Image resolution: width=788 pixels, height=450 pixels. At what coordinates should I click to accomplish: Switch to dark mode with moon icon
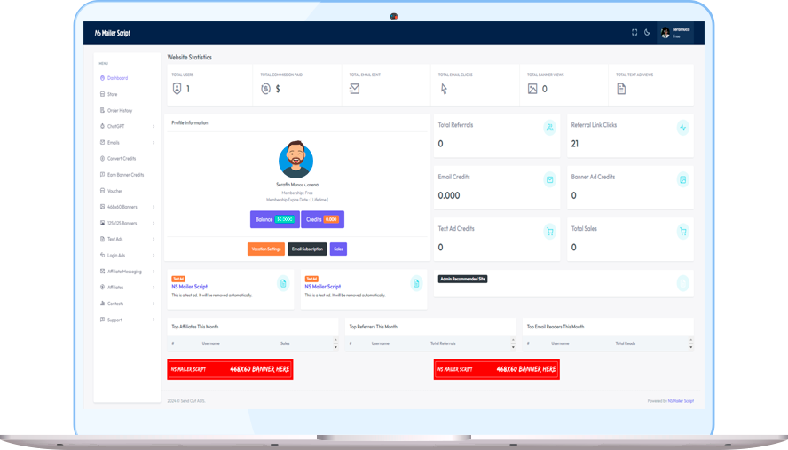647,33
